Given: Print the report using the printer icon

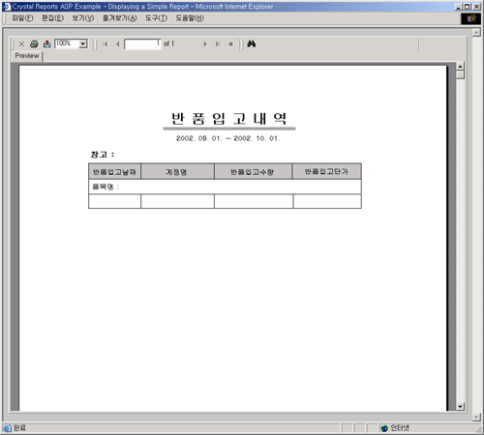Looking at the screenshot, I should 34,43.
